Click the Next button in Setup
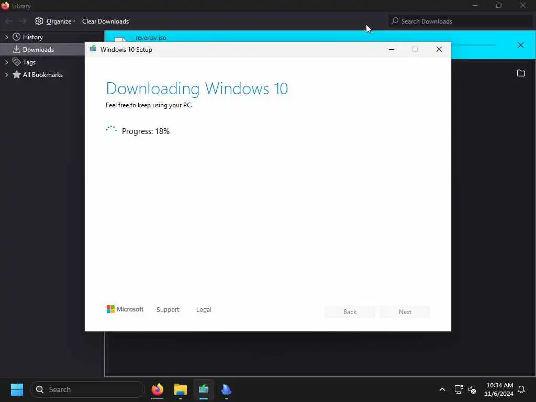Image resolution: width=536 pixels, height=402 pixels. 405,312
